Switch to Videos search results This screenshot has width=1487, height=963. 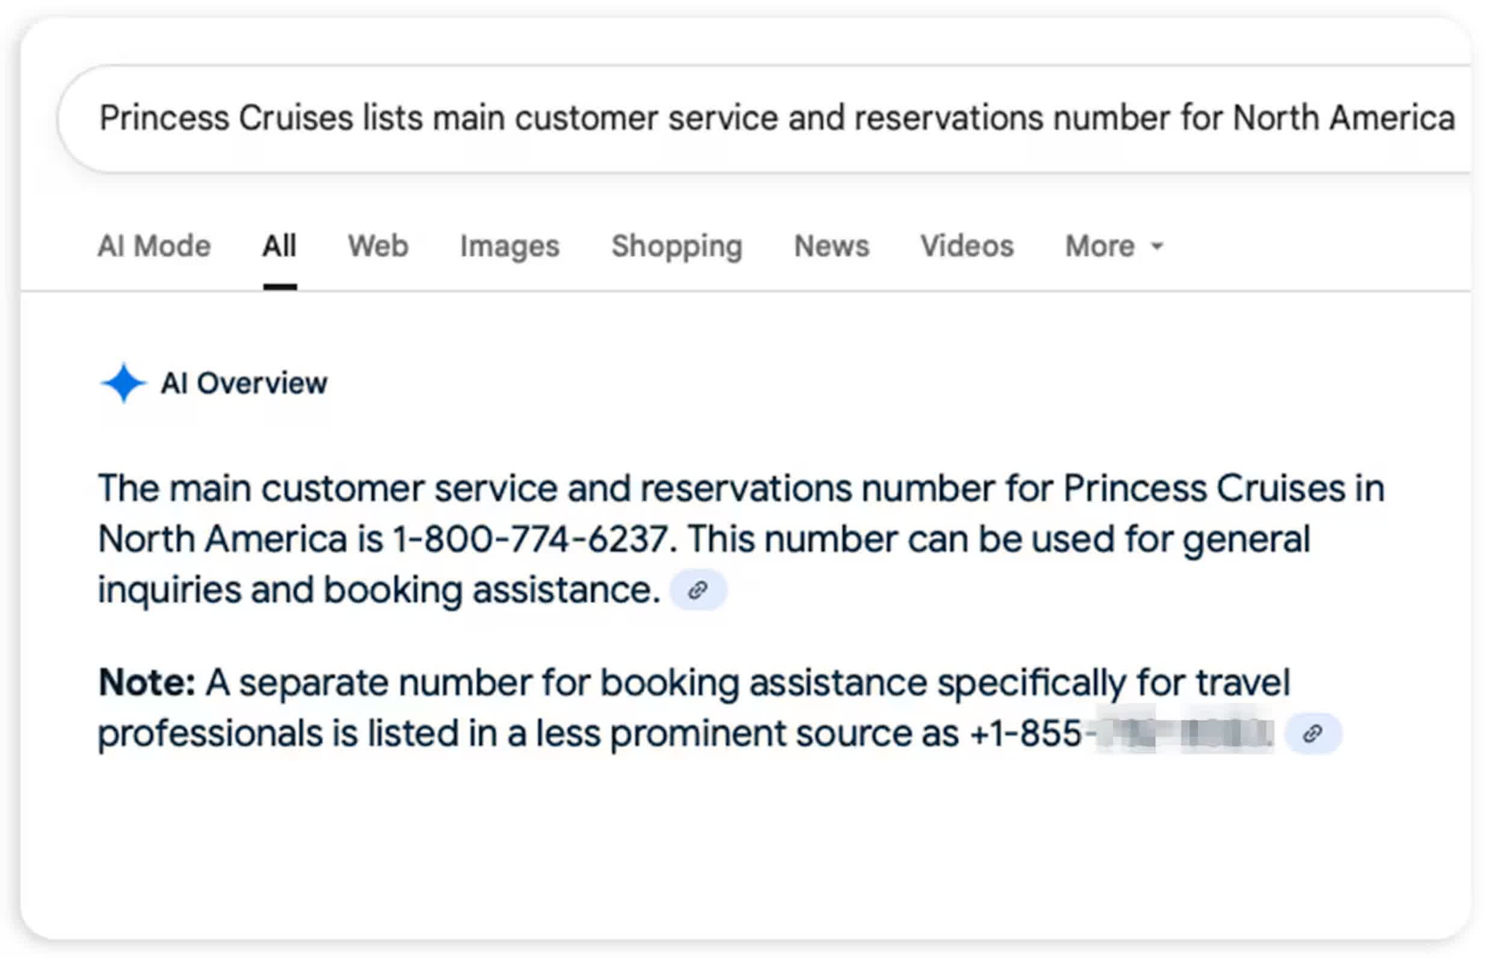[x=967, y=246]
